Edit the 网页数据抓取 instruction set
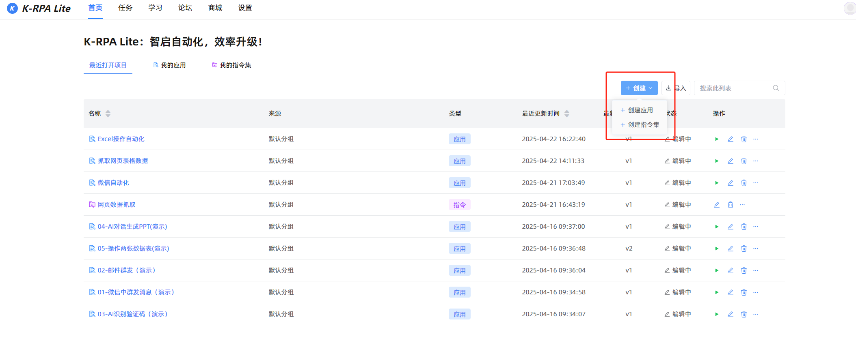This screenshot has width=856, height=358. (x=717, y=205)
